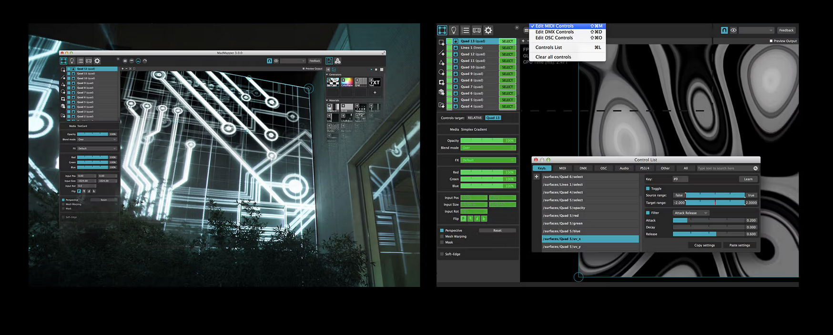Click the add line tool

click(x=442, y=53)
